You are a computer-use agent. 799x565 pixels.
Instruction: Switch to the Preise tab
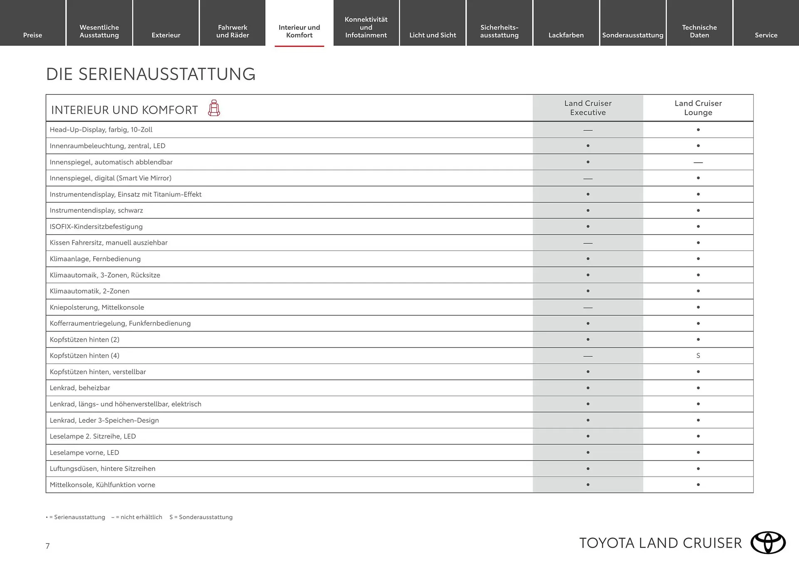32,35
